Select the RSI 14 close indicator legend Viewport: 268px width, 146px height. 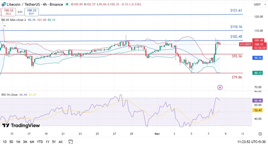point(9,95)
